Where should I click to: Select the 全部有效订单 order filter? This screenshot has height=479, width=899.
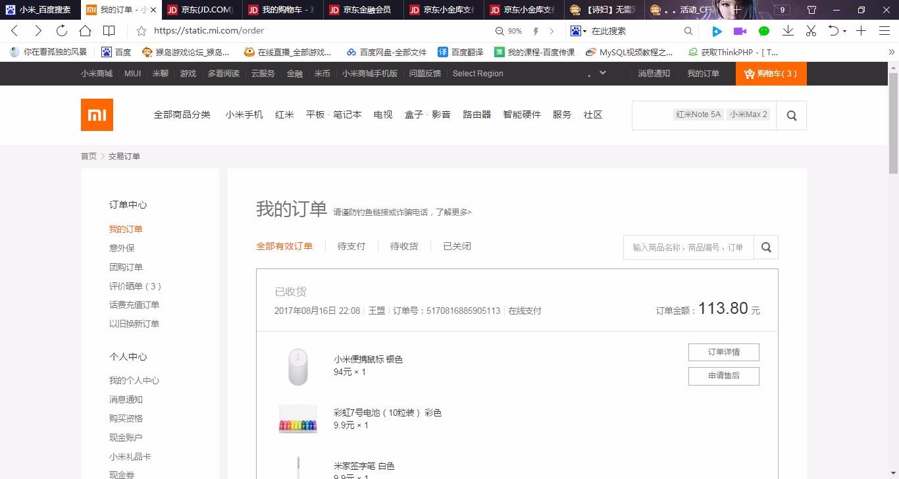(x=284, y=246)
